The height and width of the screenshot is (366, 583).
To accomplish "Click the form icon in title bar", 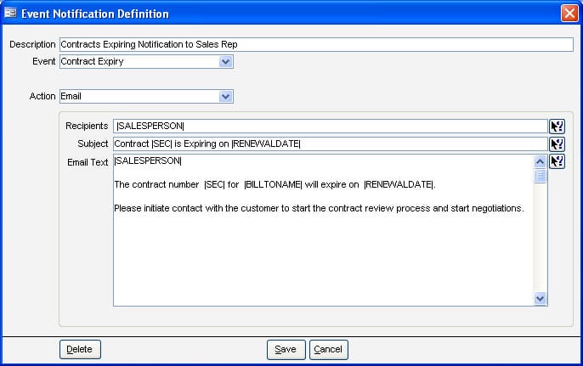I will pyautogui.click(x=10, y=13).
